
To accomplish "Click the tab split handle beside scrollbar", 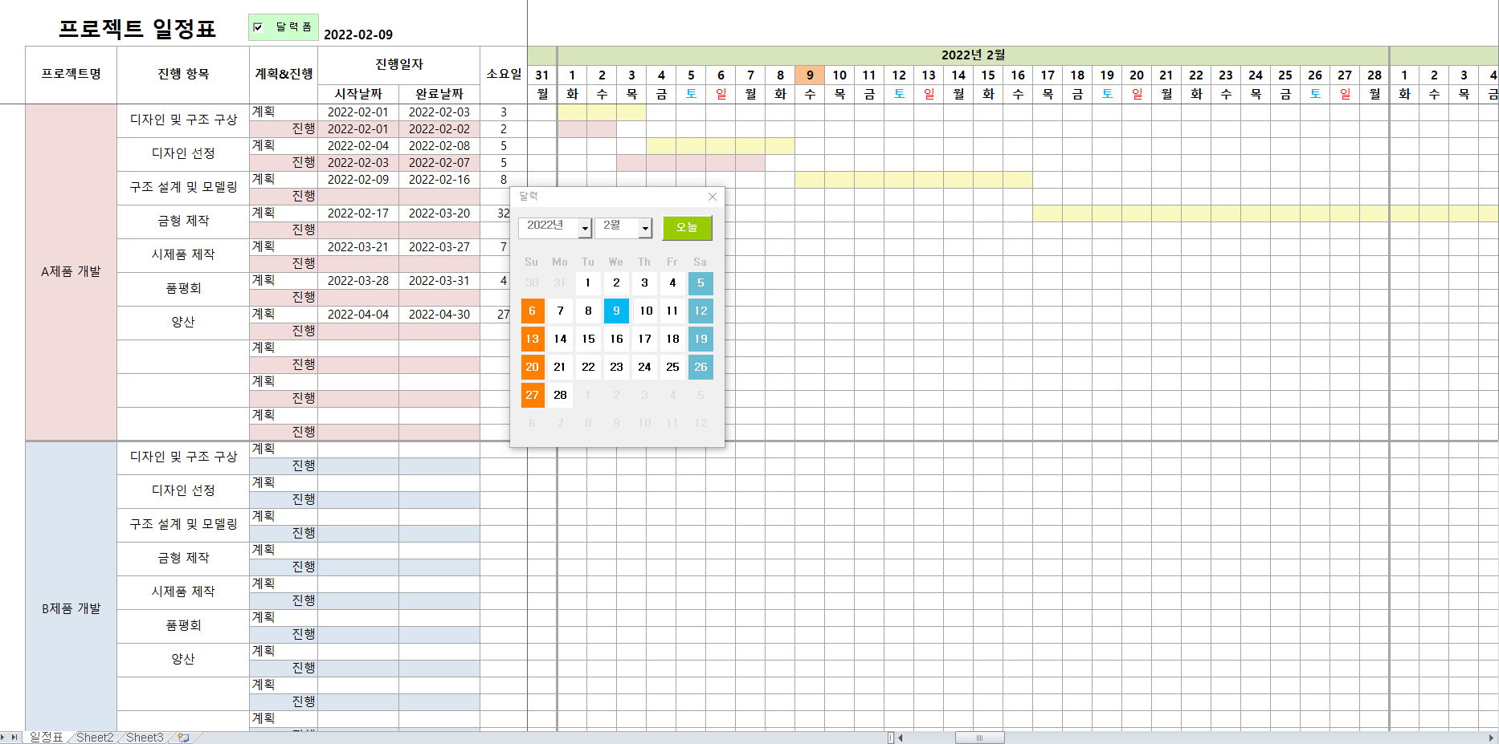I will 890,738.
